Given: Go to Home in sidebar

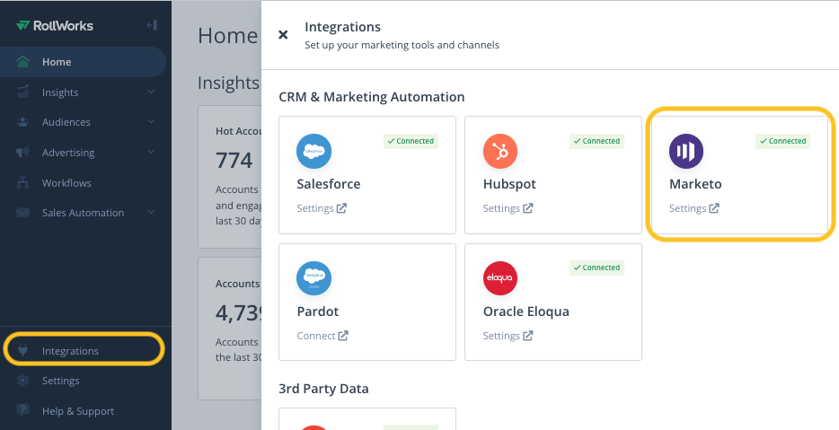Looking at the screenshot, I should tap(56, 62).
